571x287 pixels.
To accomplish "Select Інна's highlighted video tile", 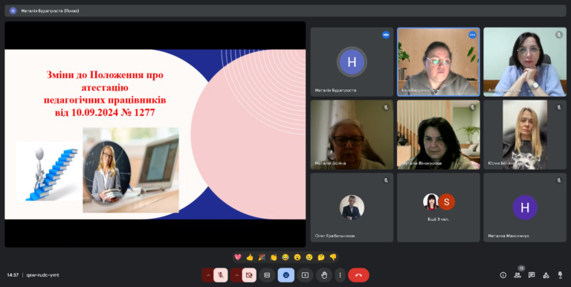I will [439, 62].
